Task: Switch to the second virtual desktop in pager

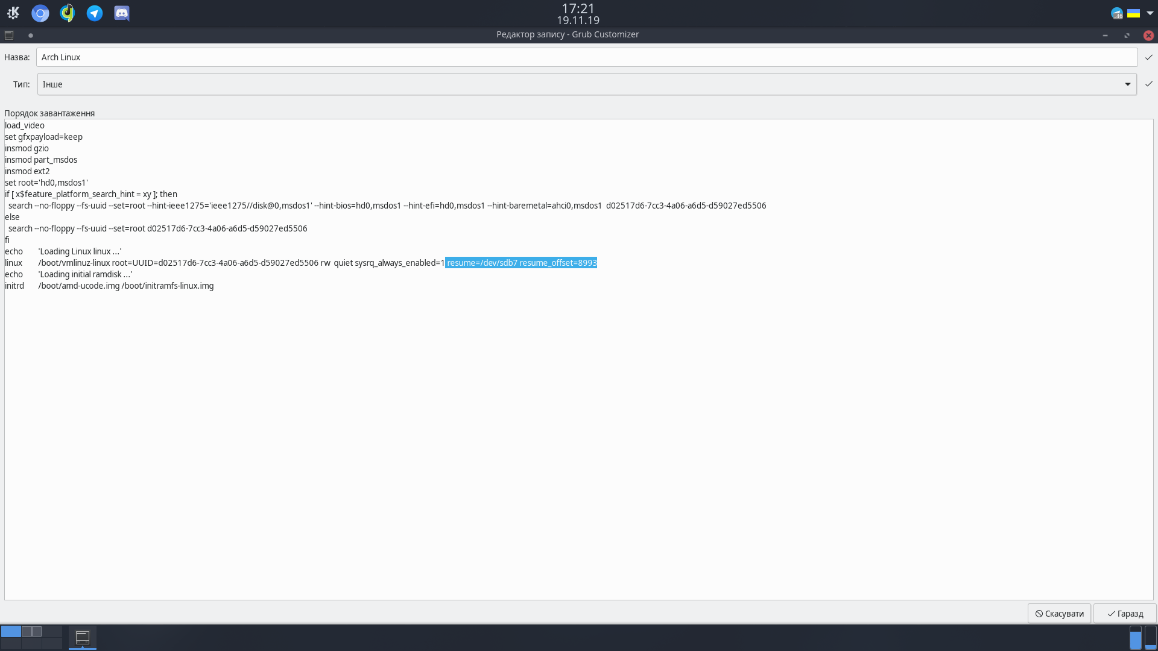Action: pos(31,631)
